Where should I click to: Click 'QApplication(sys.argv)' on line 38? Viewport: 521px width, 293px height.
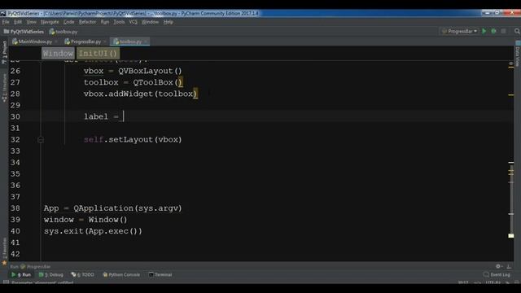pos(128,208)
